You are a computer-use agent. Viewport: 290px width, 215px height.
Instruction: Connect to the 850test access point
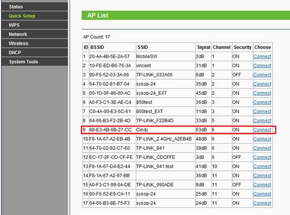[x=262, y=102]
